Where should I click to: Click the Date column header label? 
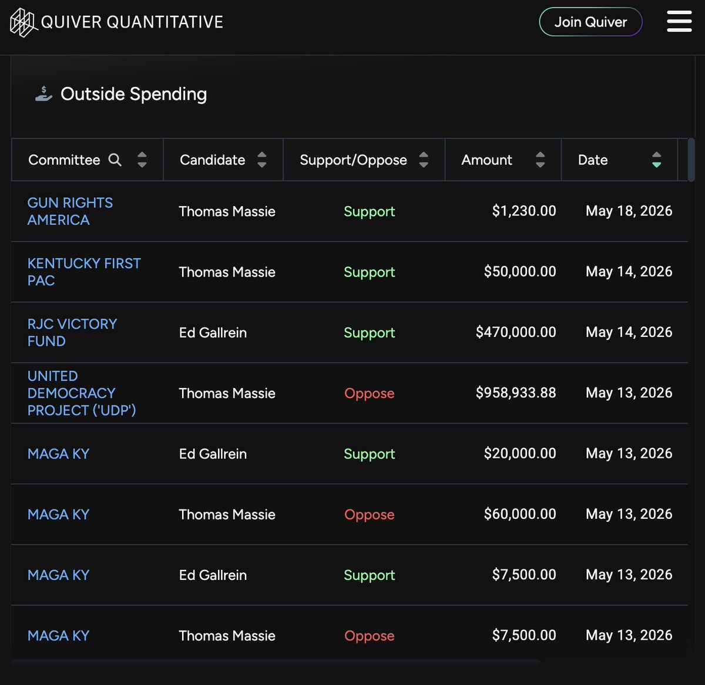point(593,160)
